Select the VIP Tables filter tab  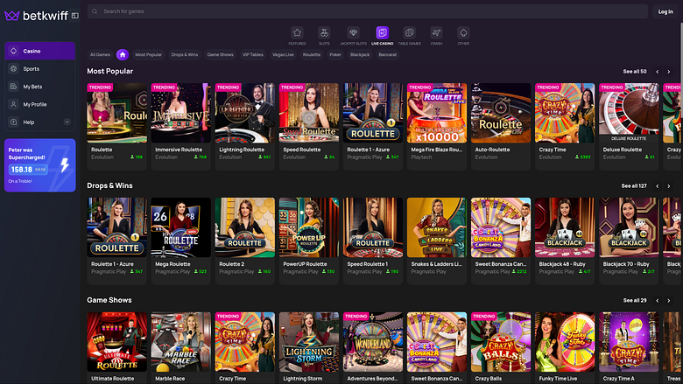pos(253,55)
